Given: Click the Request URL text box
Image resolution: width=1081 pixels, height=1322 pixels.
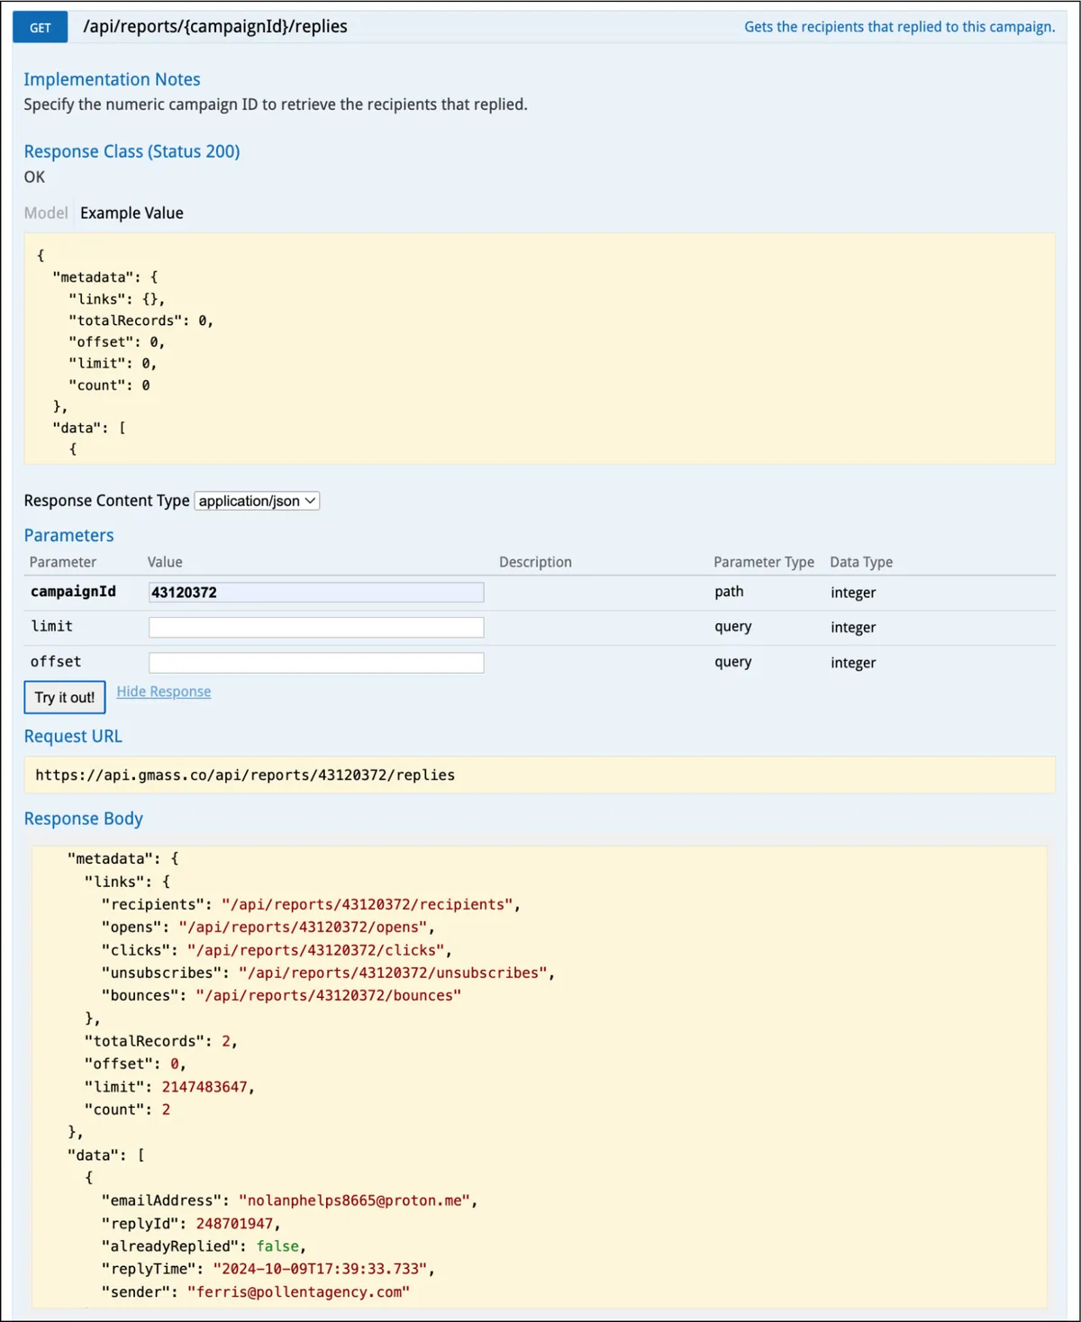Looking at the screenshot, I should click(x=540, y=774).
